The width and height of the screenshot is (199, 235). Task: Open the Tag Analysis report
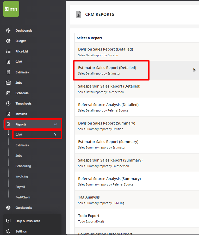coord(137,200)
